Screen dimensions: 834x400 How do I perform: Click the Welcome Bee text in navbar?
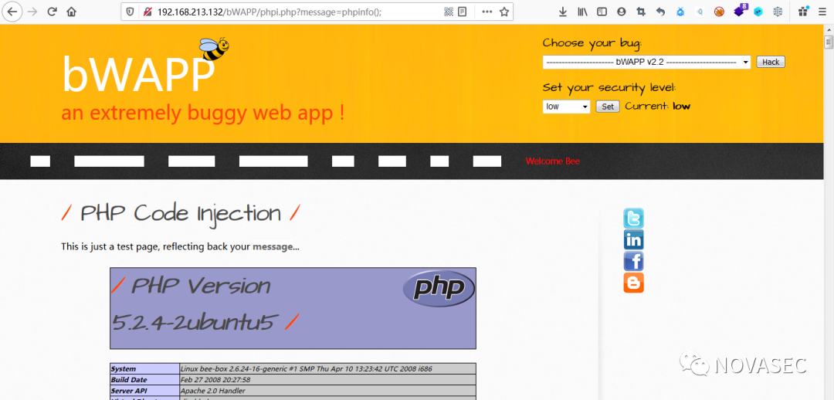[x=552, y=161]
